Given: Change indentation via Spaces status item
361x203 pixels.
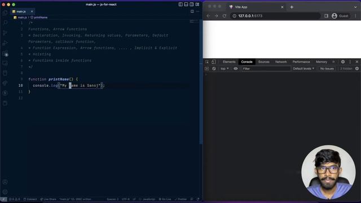Looking at the screenshot, I should point(113,199).
